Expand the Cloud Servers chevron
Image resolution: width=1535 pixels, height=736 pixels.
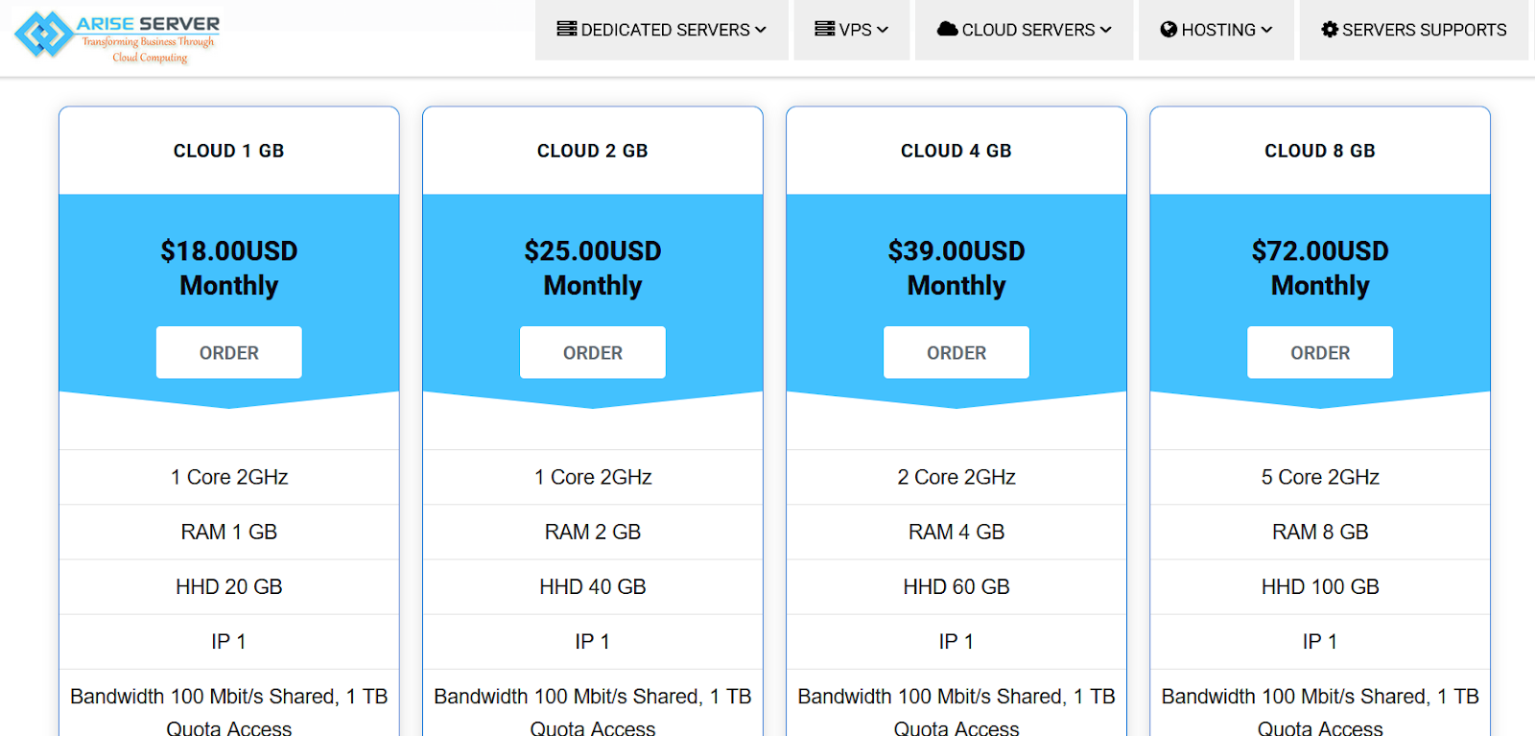click(x=1106, y=30)
